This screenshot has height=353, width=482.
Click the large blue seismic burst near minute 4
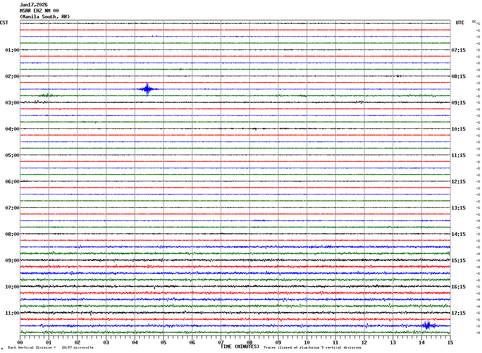pos(147,89)
